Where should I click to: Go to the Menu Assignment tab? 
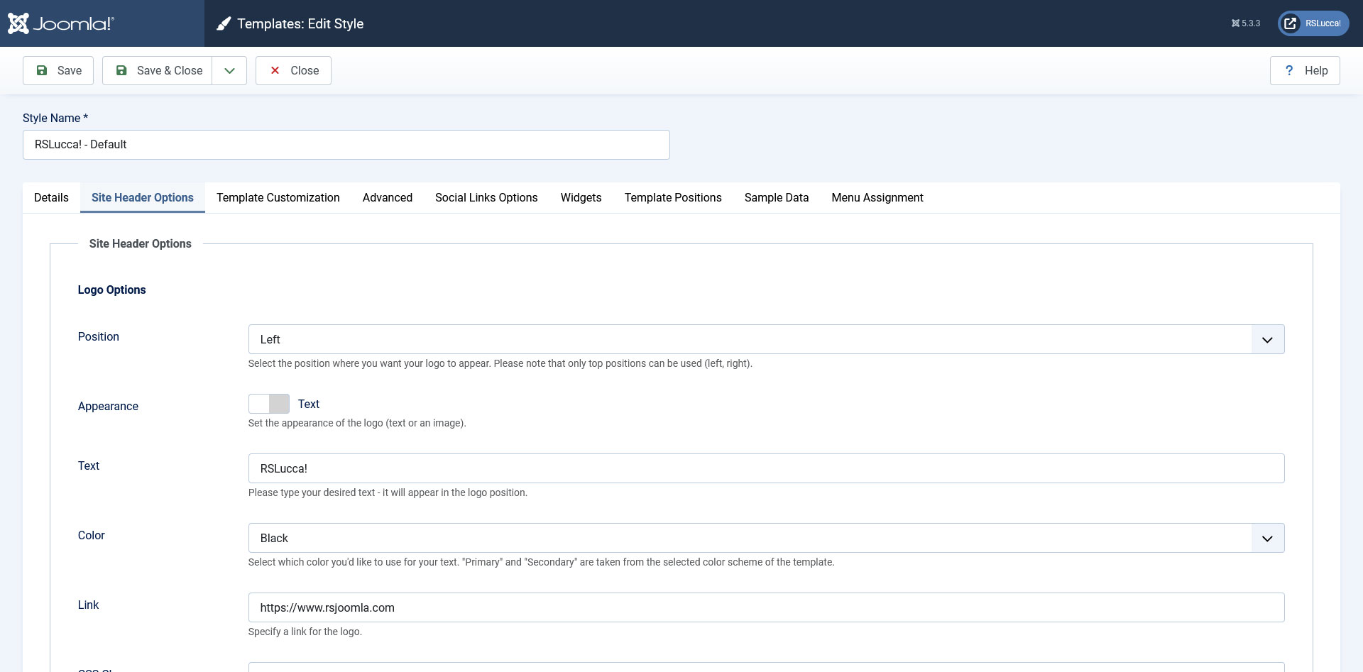(x=877, y=197)
